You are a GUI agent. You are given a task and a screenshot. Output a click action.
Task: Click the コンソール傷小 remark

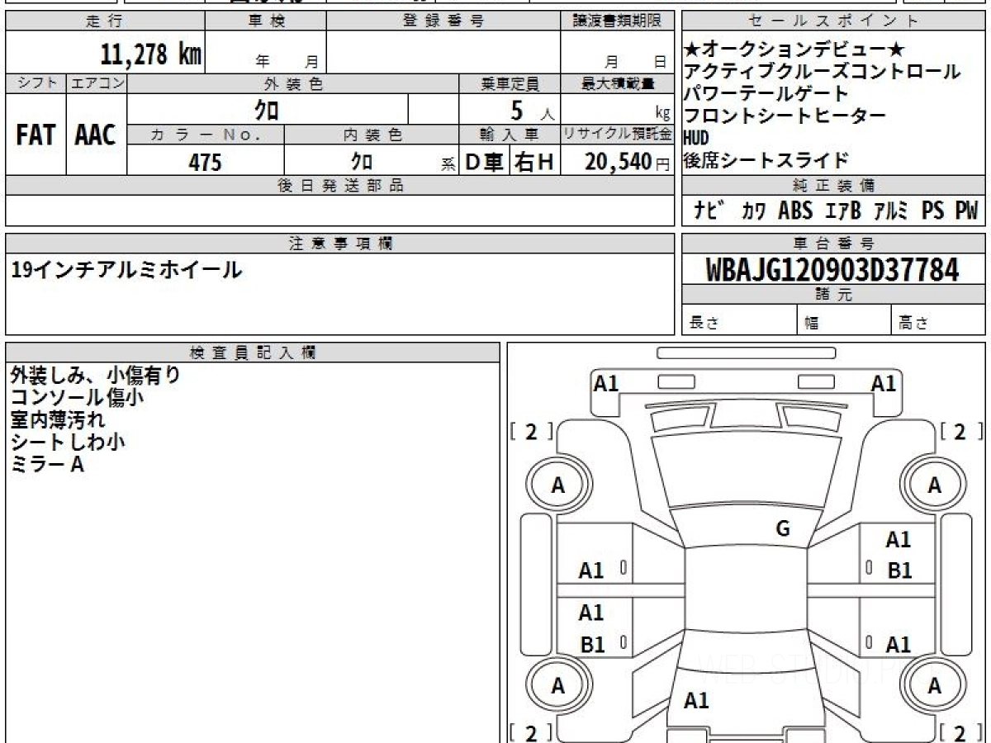(77, 398)
